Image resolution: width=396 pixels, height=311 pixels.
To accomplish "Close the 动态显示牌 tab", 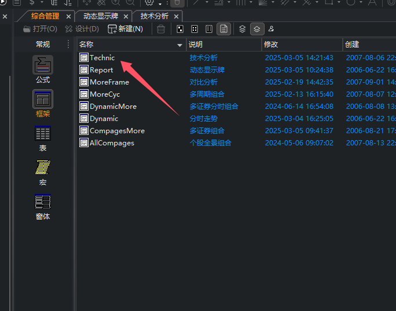I will coord(126,17).
